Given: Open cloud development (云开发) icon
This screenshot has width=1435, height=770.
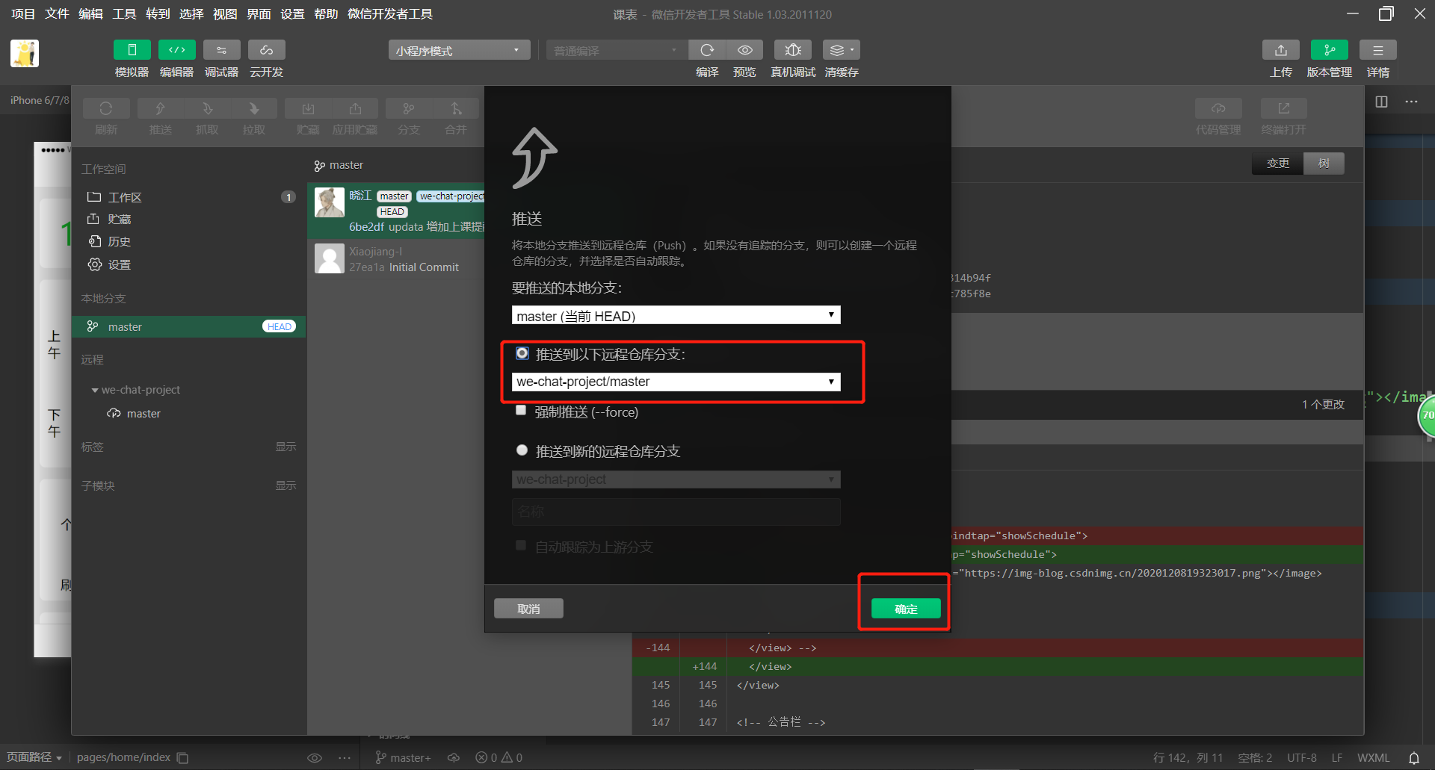Looking at the screenshot, I should point(266,50).
